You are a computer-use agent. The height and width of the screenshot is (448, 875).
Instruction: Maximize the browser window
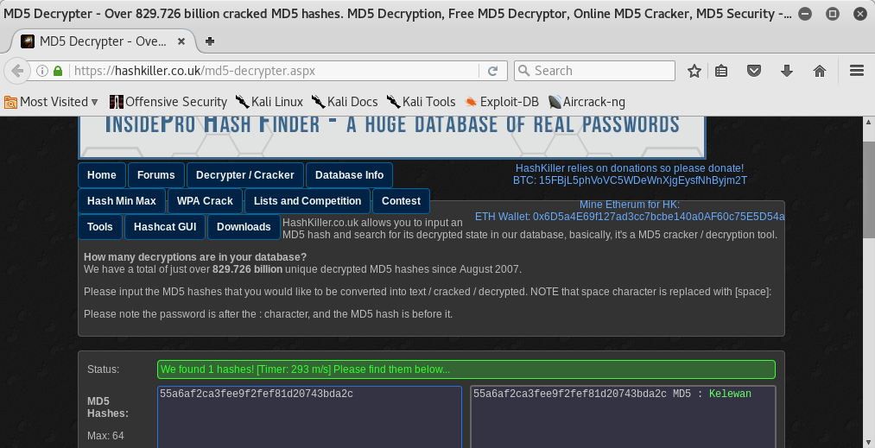(832, 14)
